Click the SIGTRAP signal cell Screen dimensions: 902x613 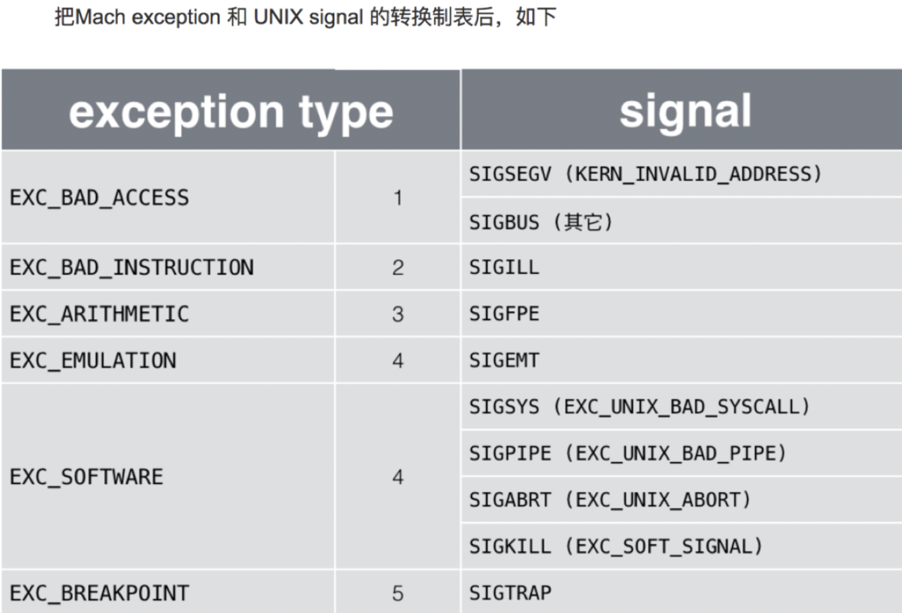coord(681,592)
